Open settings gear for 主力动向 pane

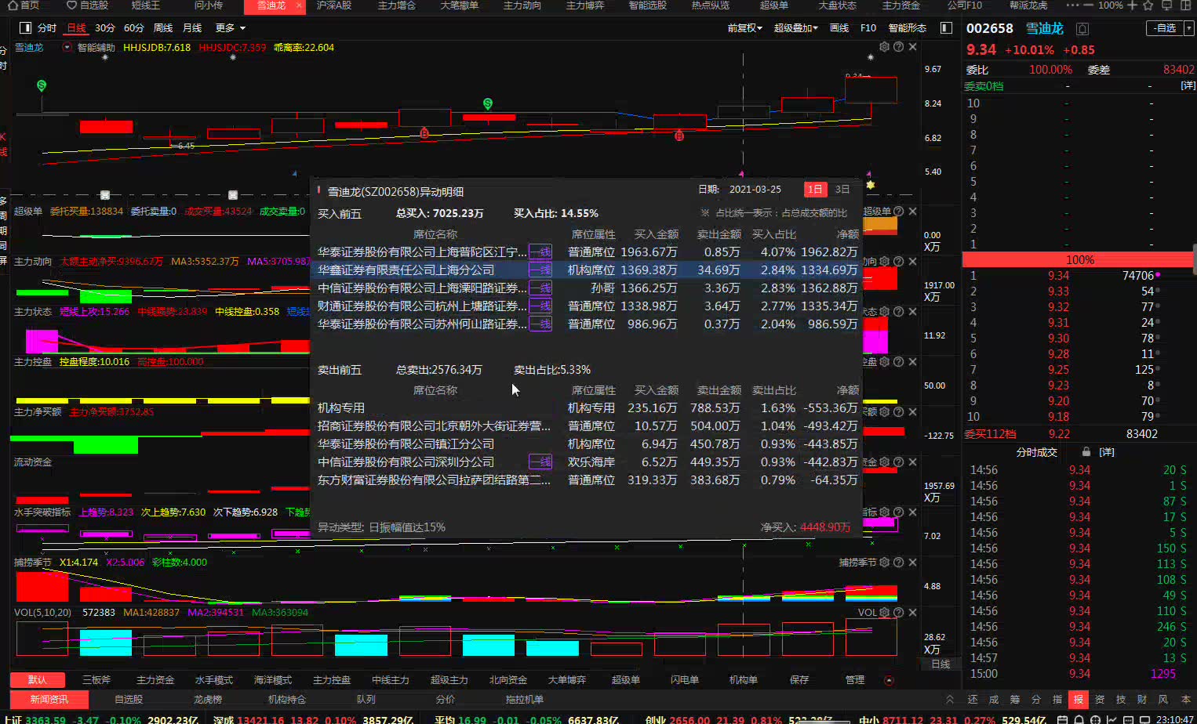click(x=885, y=262)
